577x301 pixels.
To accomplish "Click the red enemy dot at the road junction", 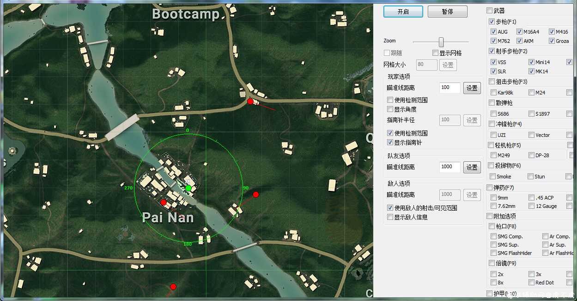I will 250,101.
